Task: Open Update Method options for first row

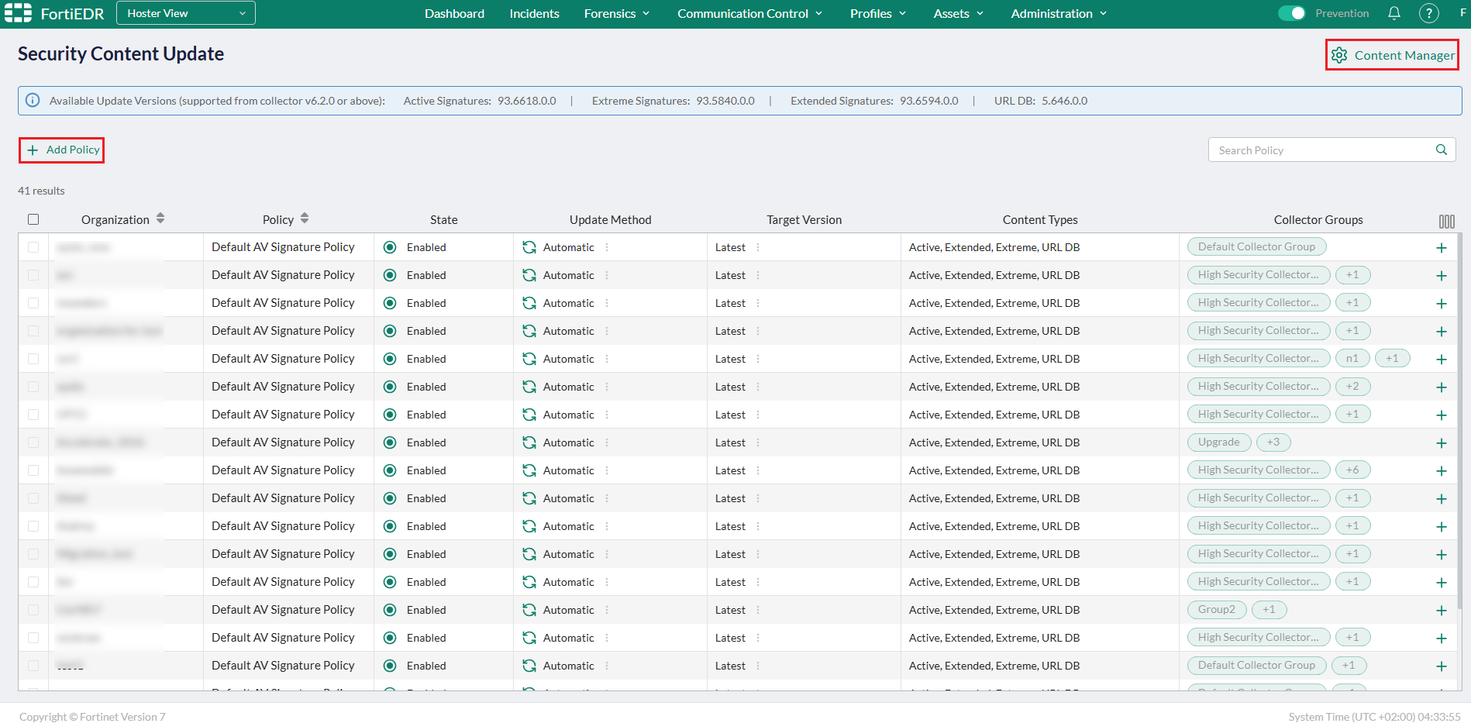Action: tap(607, 247)
